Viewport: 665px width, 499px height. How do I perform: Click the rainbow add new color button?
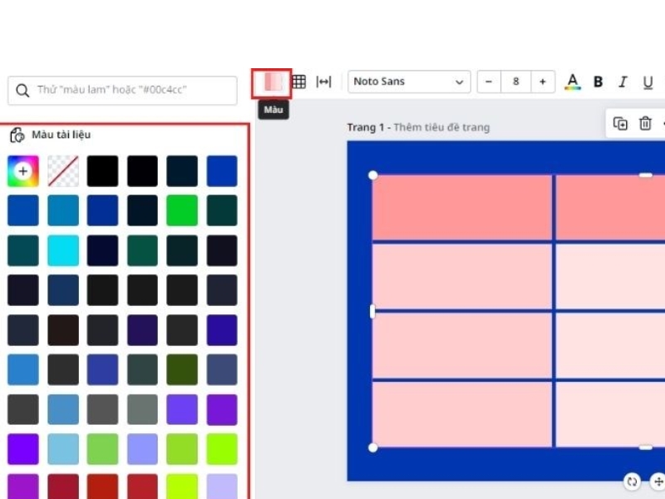(x=22, y=171)
